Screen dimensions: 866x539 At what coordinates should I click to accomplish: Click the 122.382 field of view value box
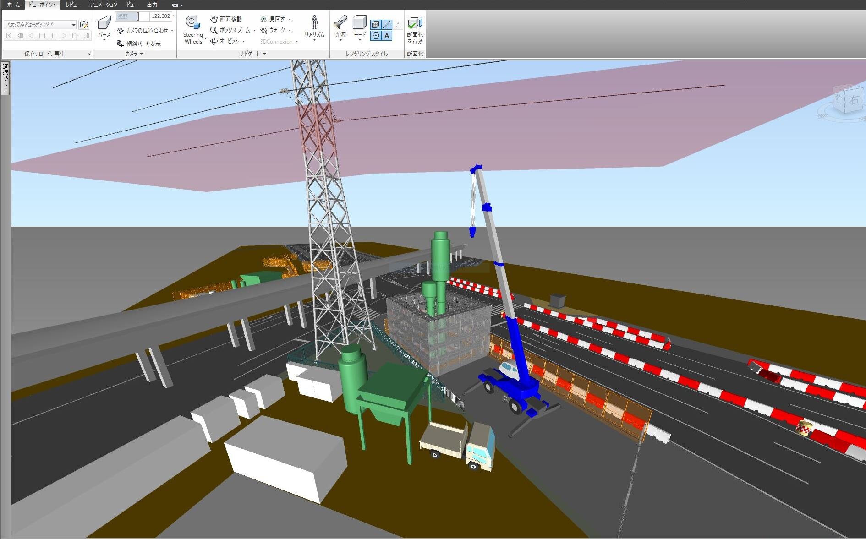[x=160, y=16]
